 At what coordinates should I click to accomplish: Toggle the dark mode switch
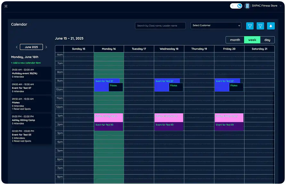point(236,5)
